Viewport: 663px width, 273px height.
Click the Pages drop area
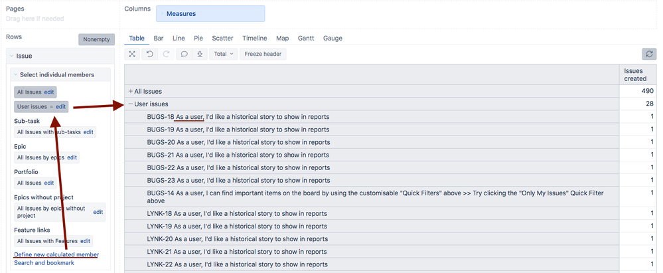pyautogui.click(x=35, y=19)
